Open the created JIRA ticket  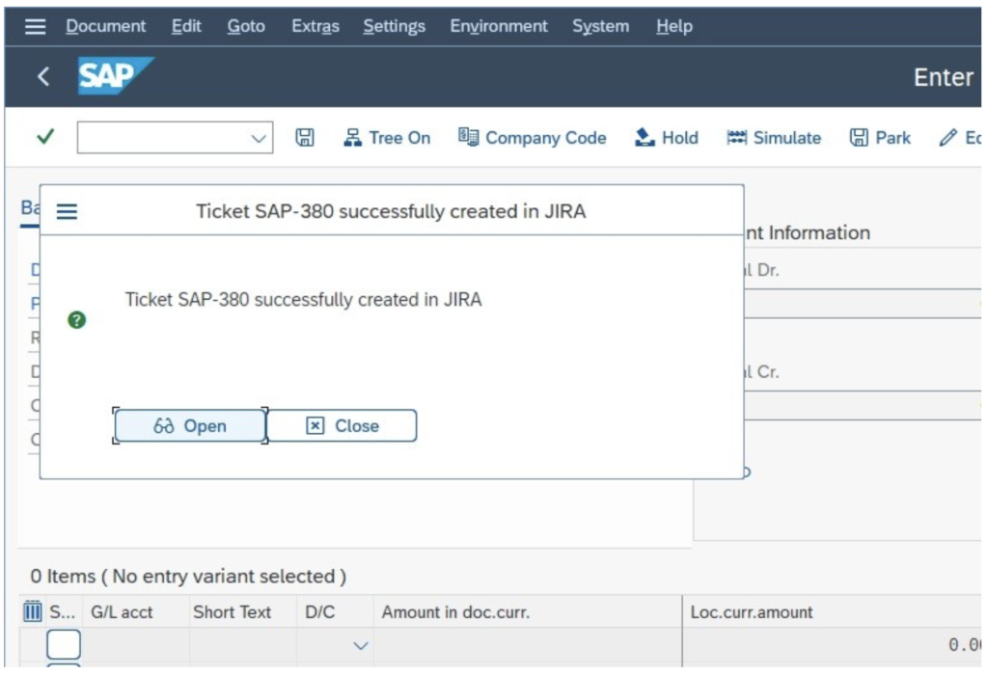(x=190, y=426)
